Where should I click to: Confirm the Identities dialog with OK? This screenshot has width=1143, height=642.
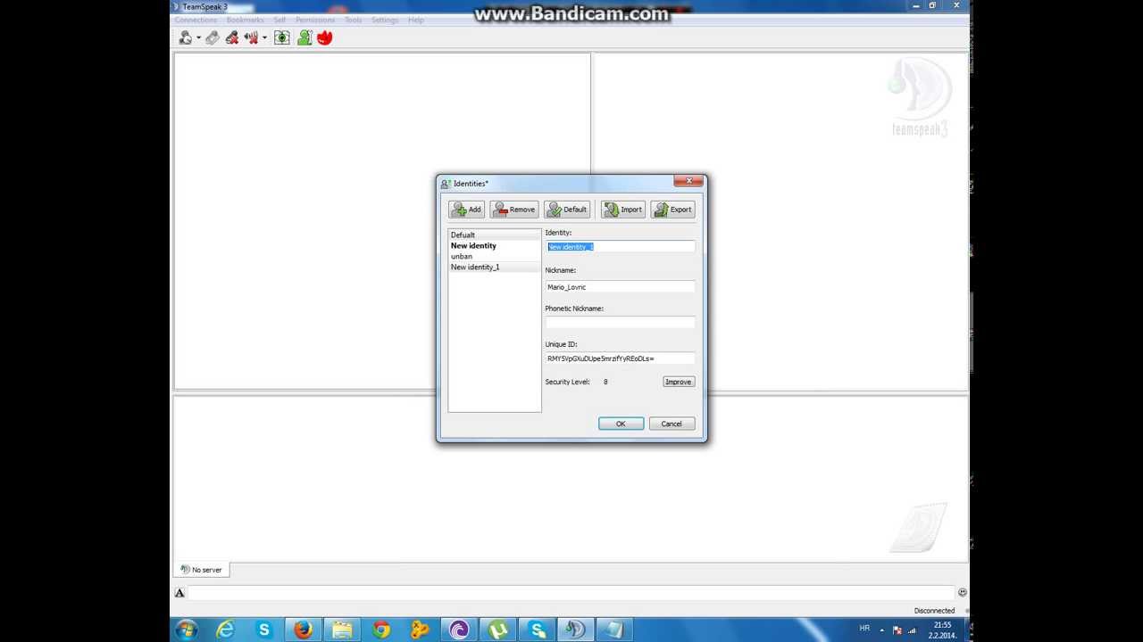[621, 424]
